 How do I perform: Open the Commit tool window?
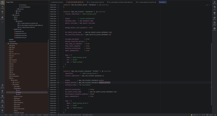click(x=2, y=7)
